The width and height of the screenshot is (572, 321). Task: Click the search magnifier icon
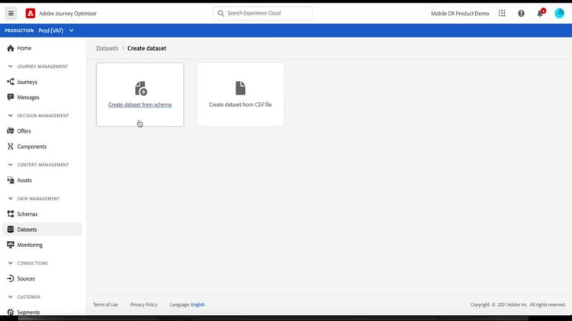220,14
